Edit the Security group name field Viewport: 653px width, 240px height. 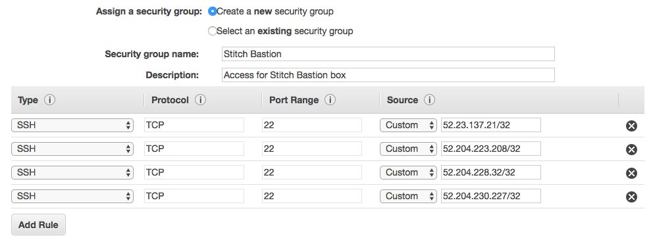point(388,54)
